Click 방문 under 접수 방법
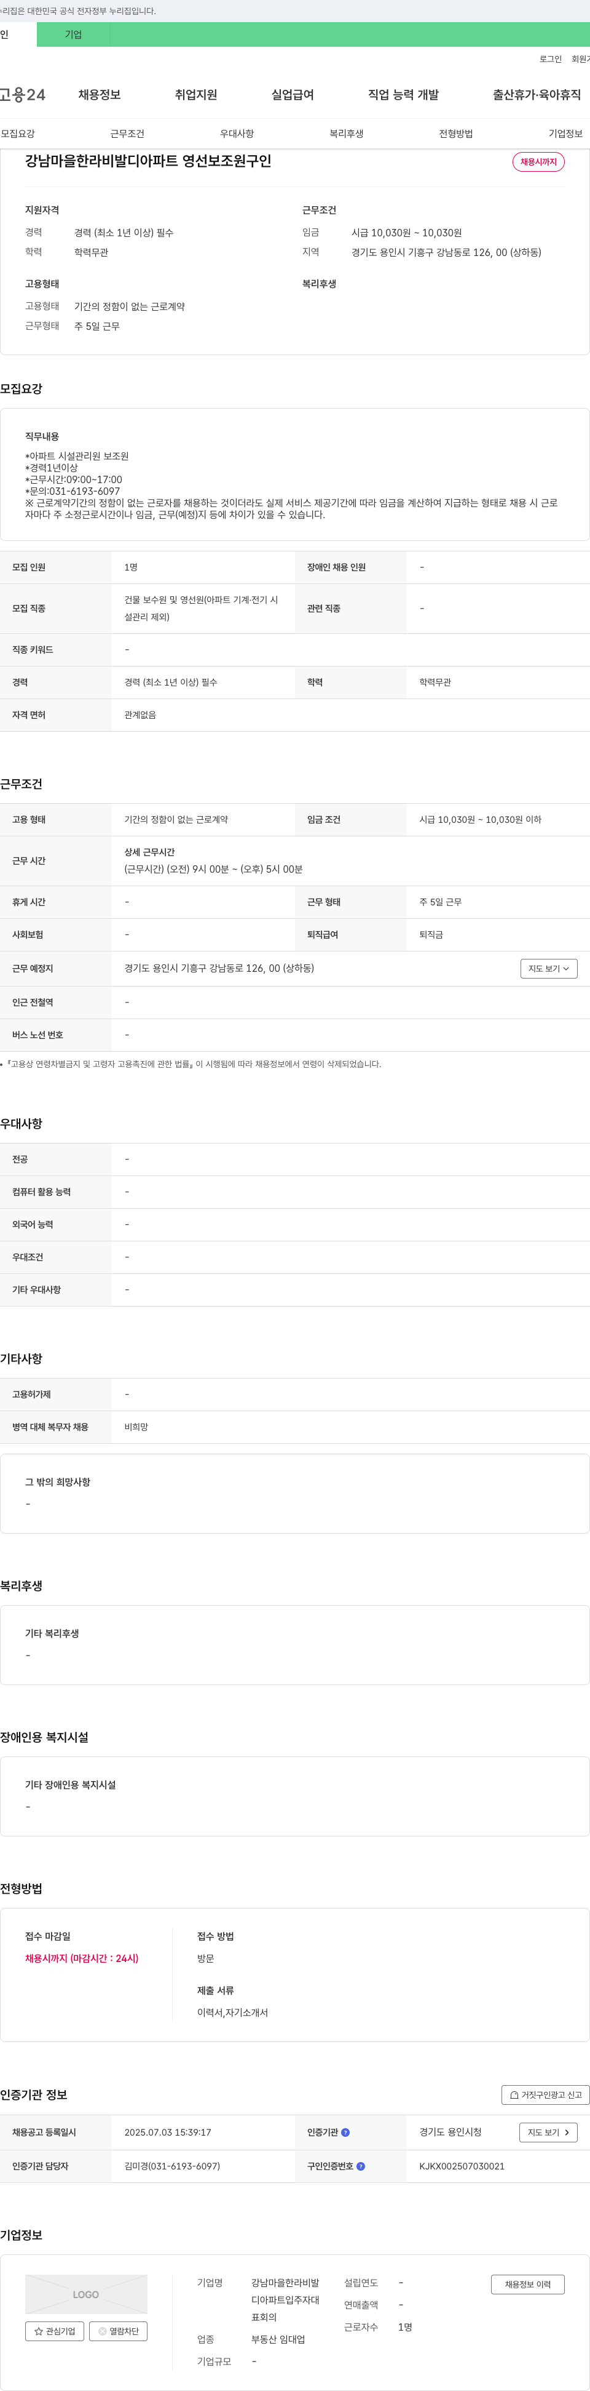This screenshot has height=2391, width=590. coord(206,1958)
